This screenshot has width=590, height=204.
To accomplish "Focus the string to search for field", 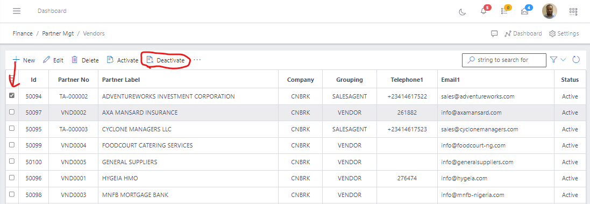I will click(504, 60).
